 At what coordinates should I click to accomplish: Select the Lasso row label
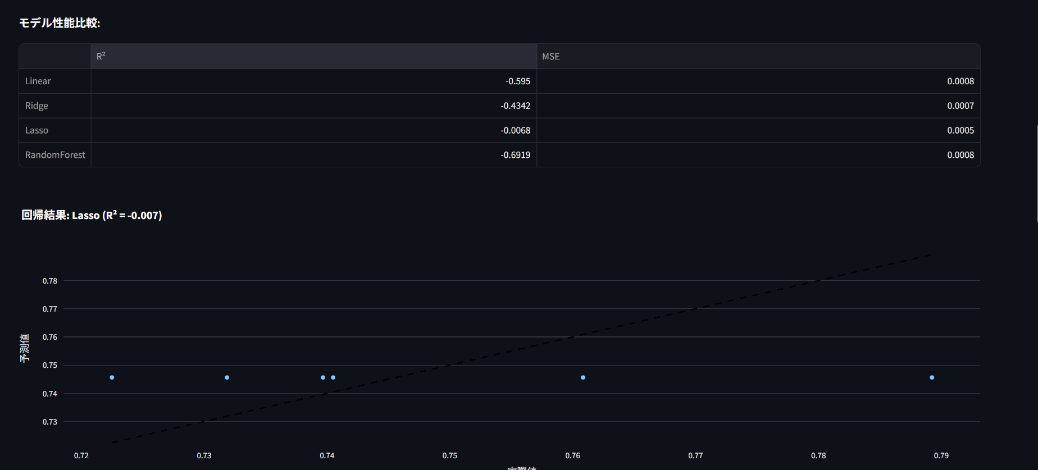point(37,130)
